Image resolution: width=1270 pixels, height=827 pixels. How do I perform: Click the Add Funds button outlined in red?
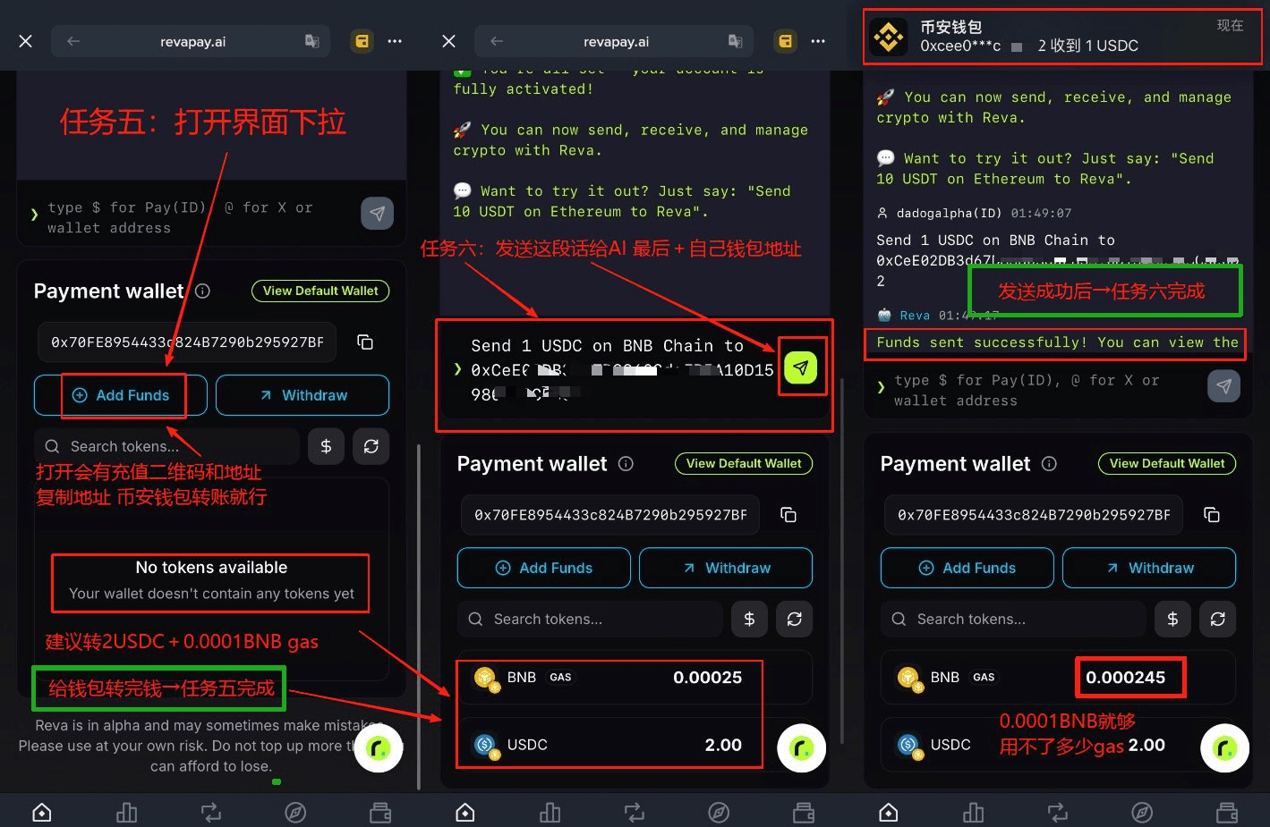click(122, 395)
